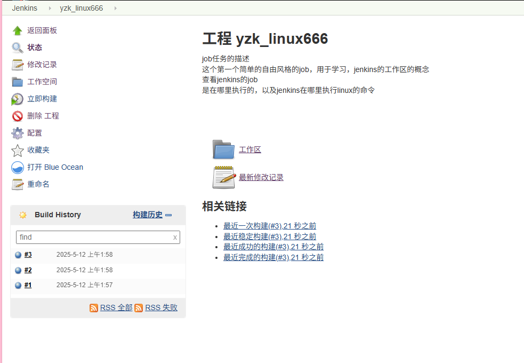Click the blue status ball for build #2
This screenshot has width=524, height=363.
click(x=18, y=270)
